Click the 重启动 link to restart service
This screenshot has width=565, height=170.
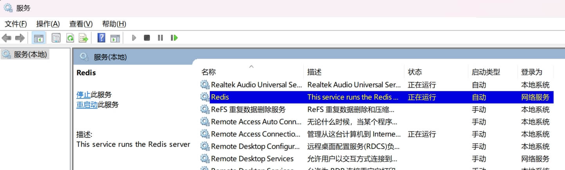pos(87,105)
